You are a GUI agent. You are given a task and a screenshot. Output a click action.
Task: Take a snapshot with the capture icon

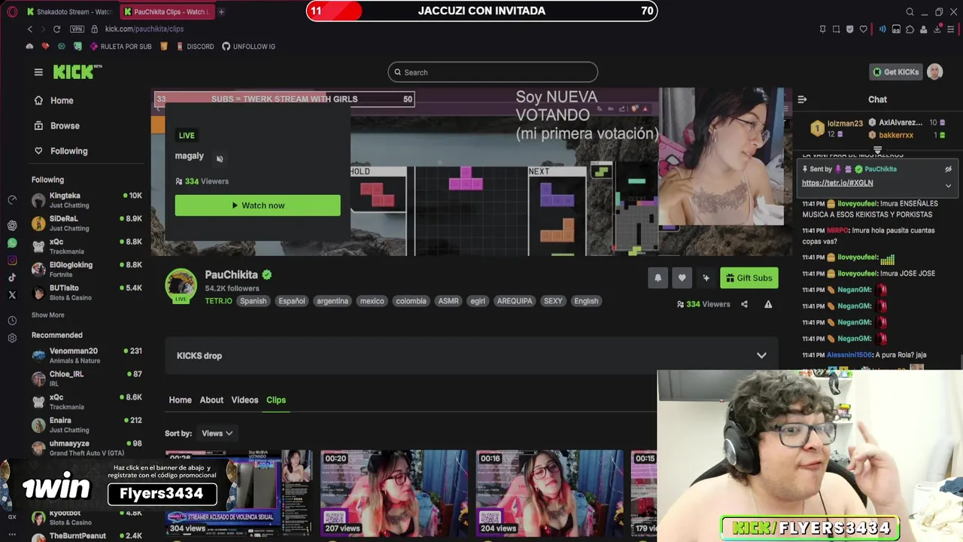pyautogui.click(x=836, y=29)
